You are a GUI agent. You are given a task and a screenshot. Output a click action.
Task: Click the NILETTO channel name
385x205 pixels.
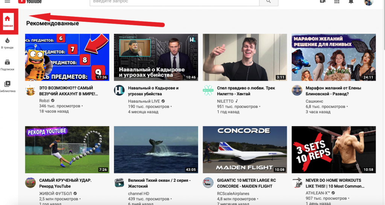(225, 101)
